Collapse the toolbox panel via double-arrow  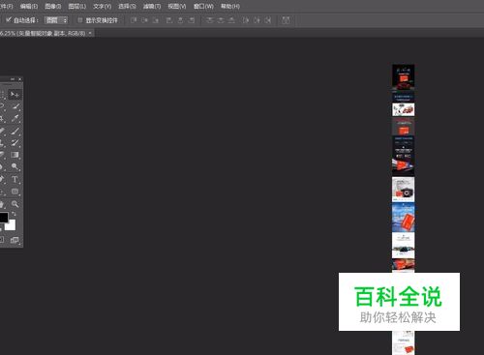click(x=13, y=79)
